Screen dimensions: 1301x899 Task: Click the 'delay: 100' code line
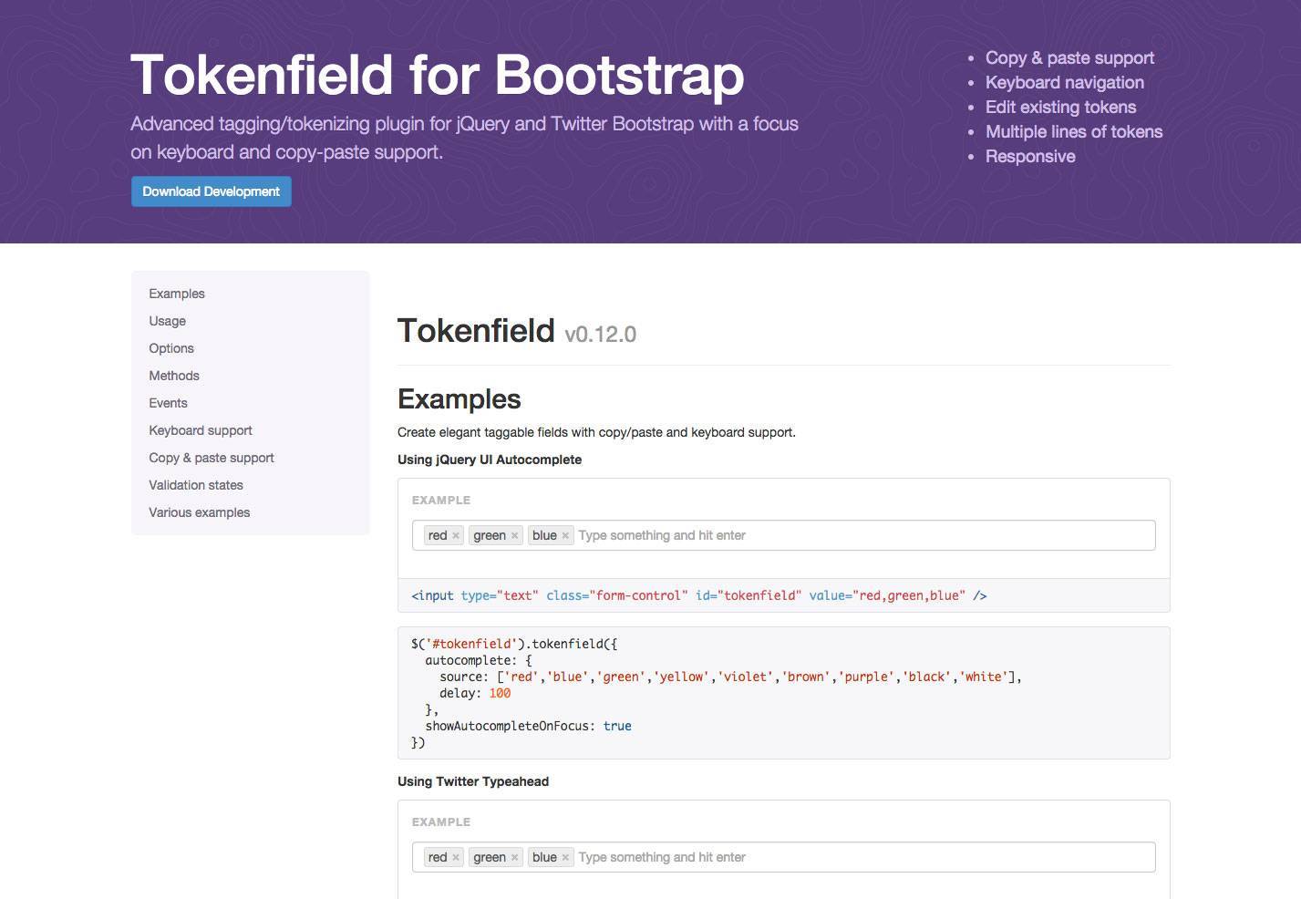pyautogui.click(x=475, y=693)
